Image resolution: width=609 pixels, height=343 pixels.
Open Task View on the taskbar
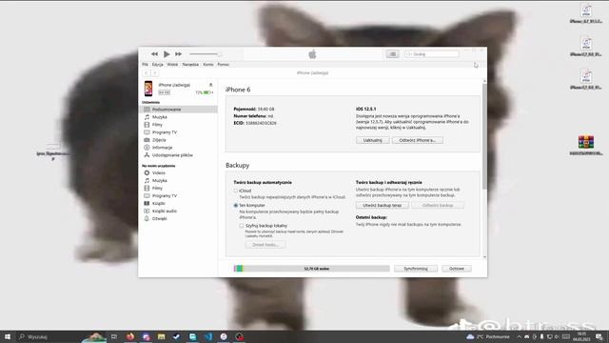tap(114, 336)
